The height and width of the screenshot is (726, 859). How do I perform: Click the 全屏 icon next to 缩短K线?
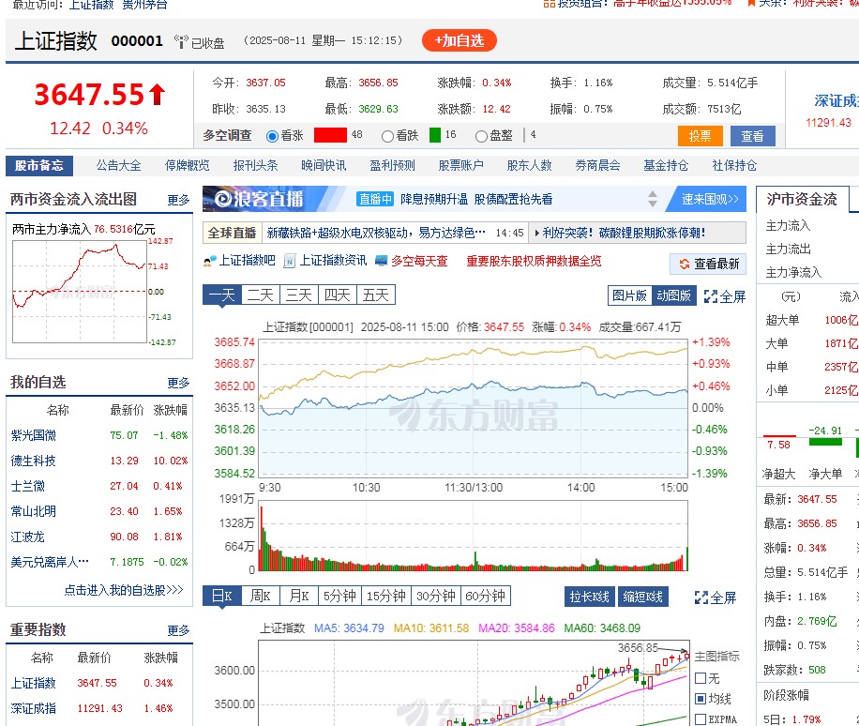(701, 597)
